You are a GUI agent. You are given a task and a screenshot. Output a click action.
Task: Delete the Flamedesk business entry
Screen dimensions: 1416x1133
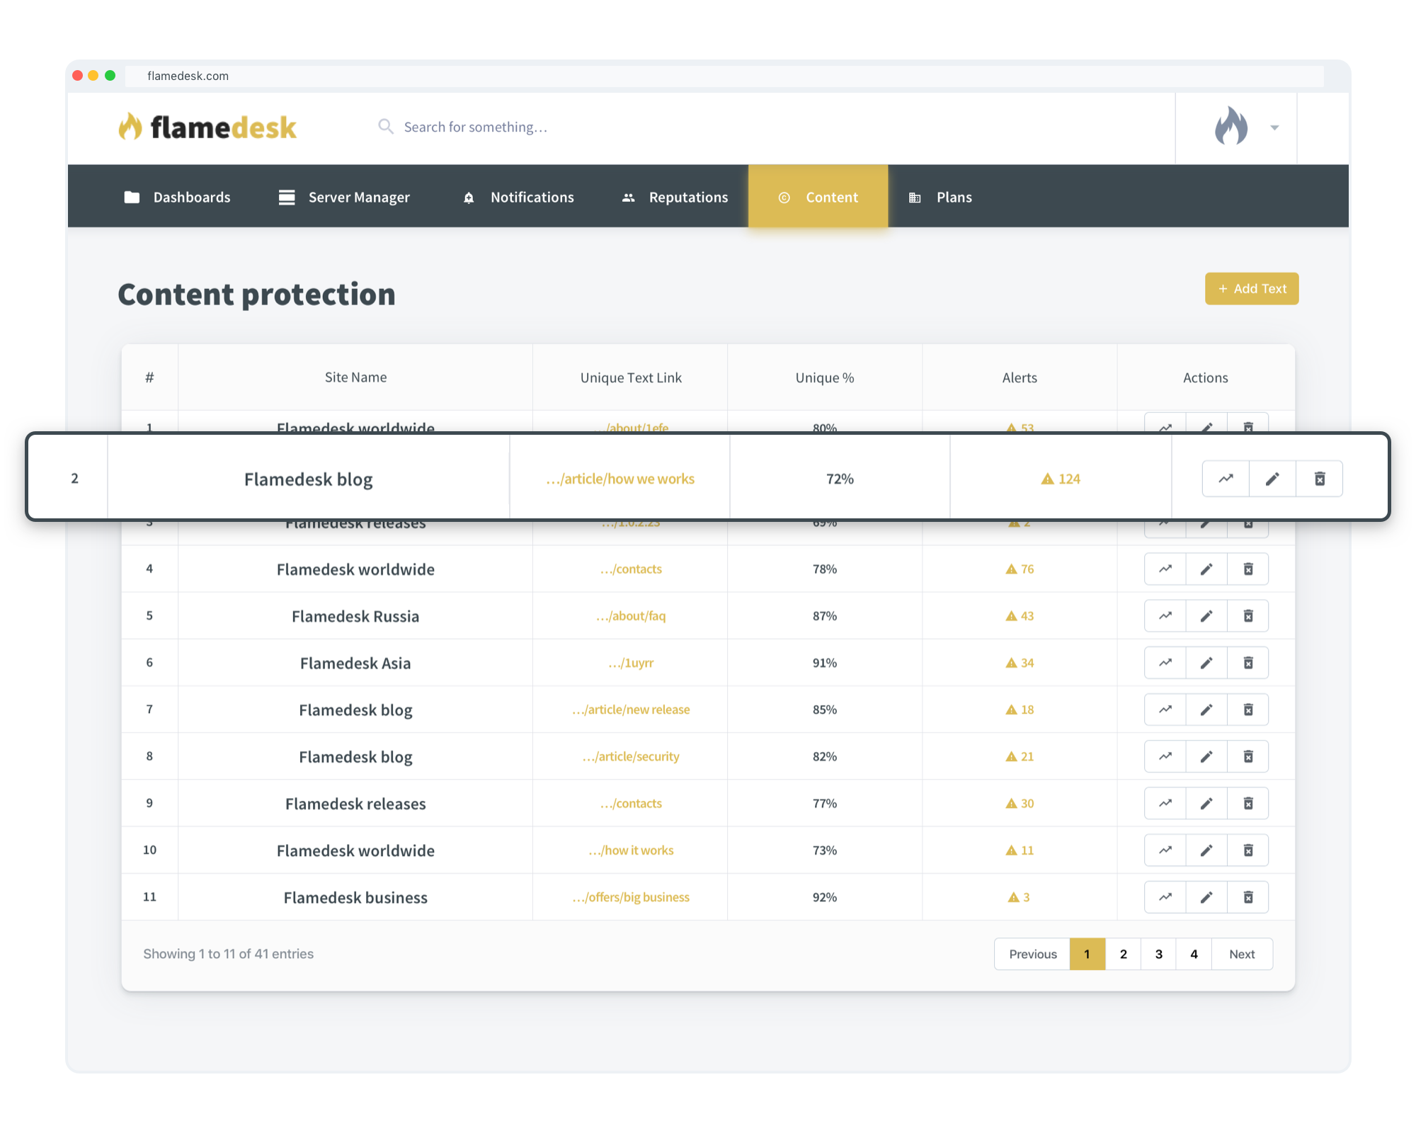[x=1248, y=897]
